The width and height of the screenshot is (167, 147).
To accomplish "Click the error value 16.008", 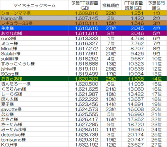I will coord(136,109).
